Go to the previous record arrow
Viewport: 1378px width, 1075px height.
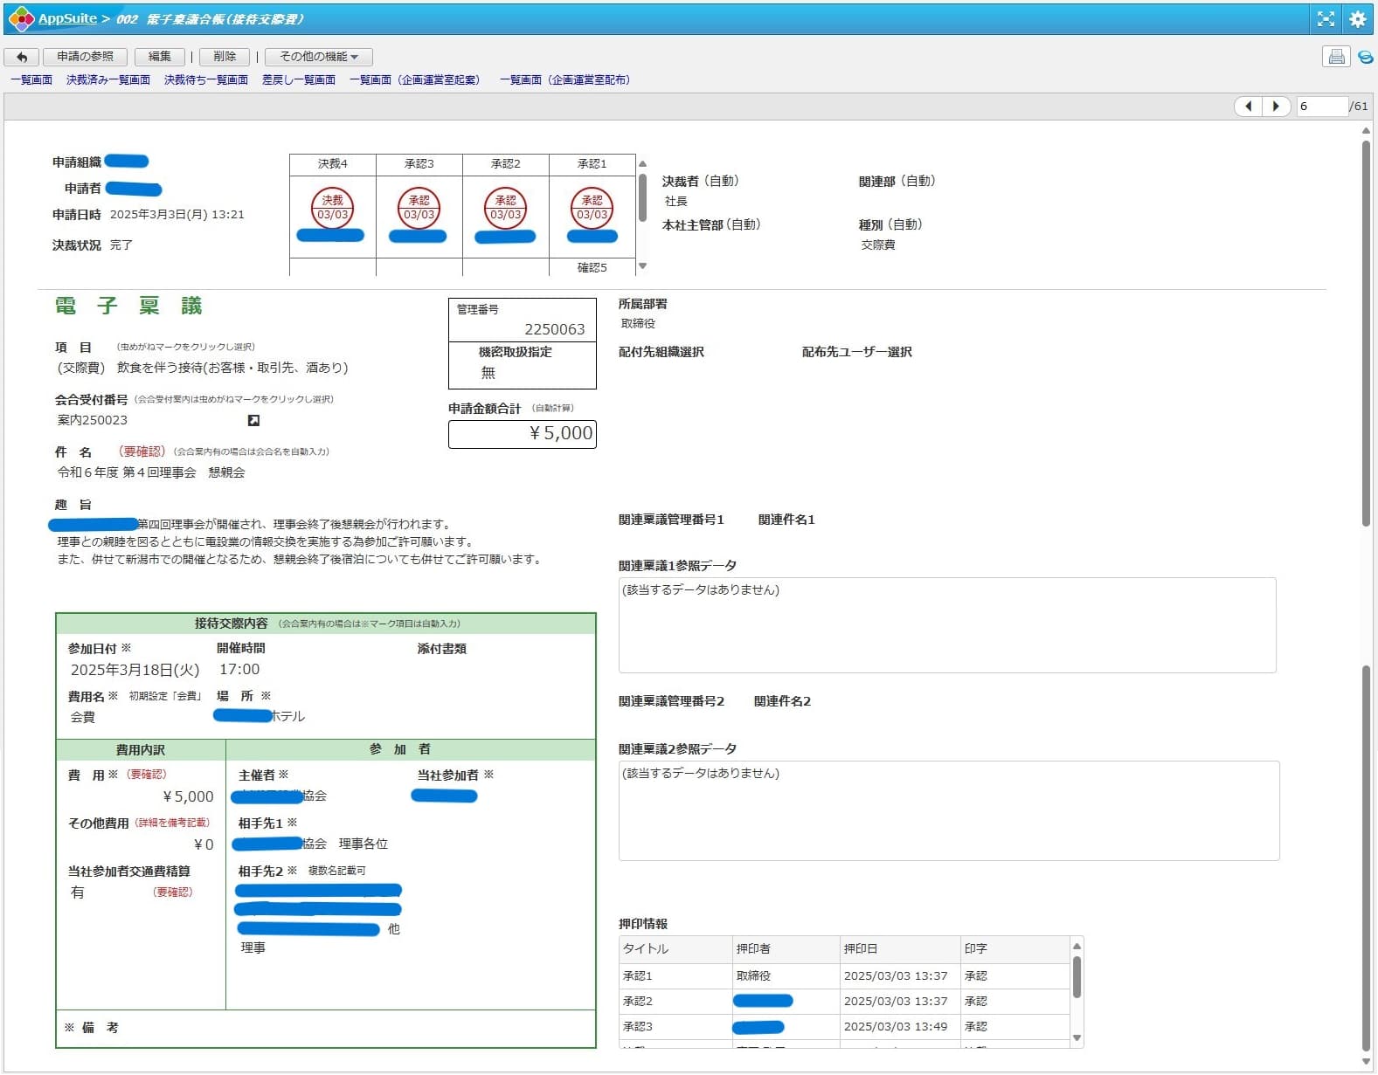click(1248, 106)
